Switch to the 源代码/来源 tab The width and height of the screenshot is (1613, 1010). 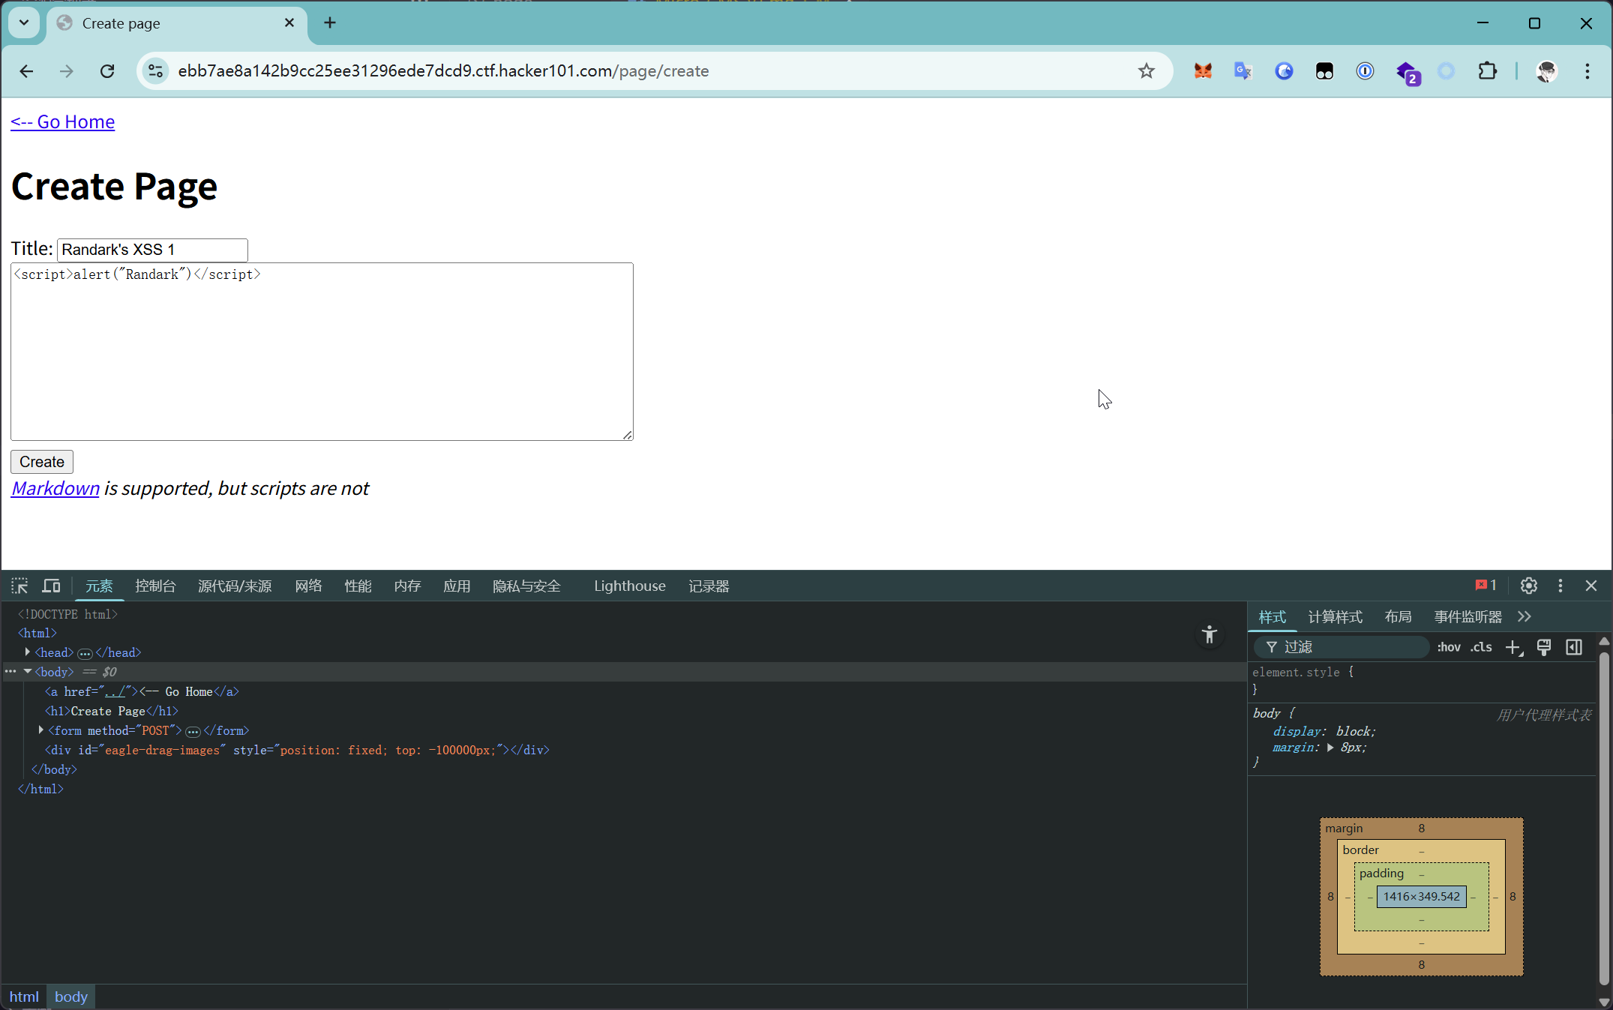(235, 586)
